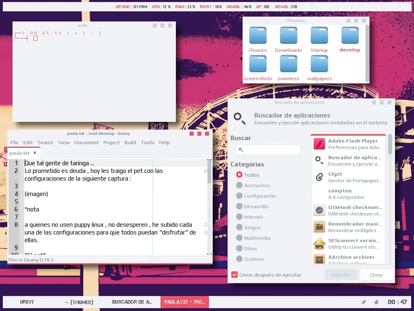Open Adobe Flash Player preferences entry icon
The width and height of the screenshot is (414, 311).
coord(319,143)
